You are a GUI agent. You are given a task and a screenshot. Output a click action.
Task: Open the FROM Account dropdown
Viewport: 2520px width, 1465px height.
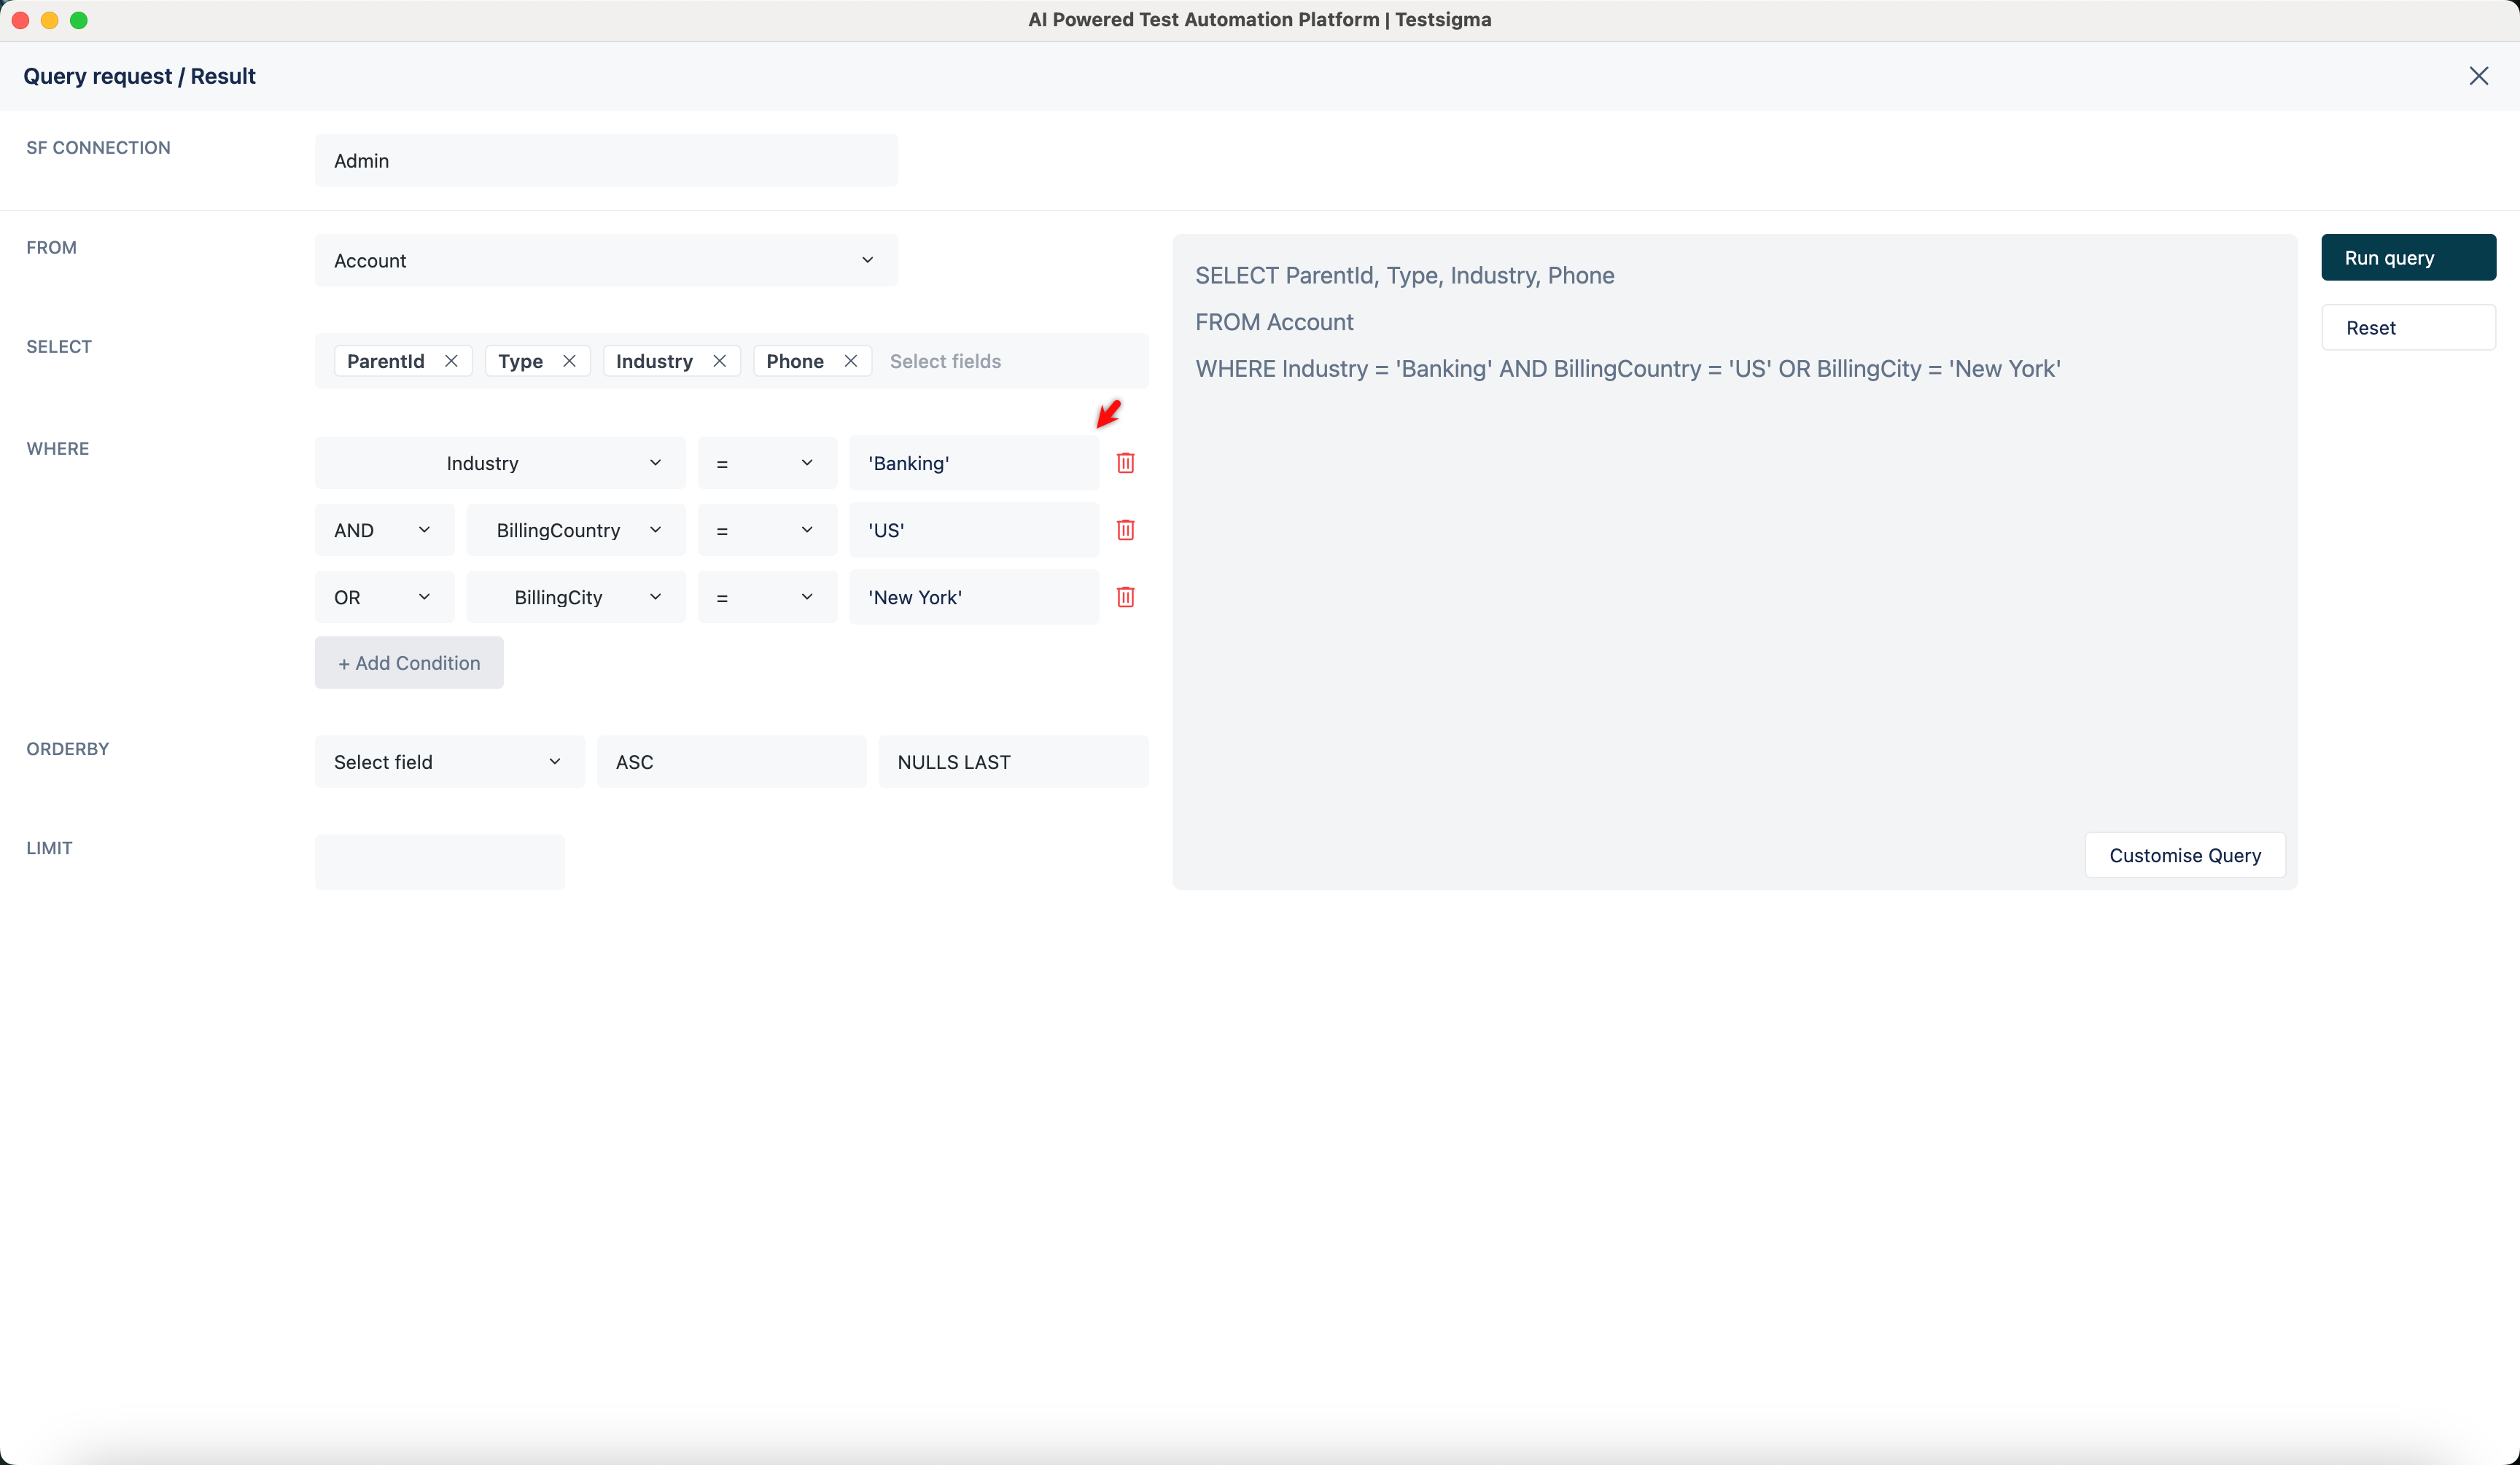click(867, 259)
